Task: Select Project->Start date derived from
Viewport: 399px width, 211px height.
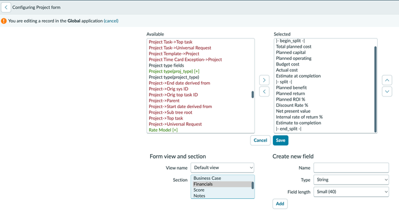Action: tap(180, 106)
